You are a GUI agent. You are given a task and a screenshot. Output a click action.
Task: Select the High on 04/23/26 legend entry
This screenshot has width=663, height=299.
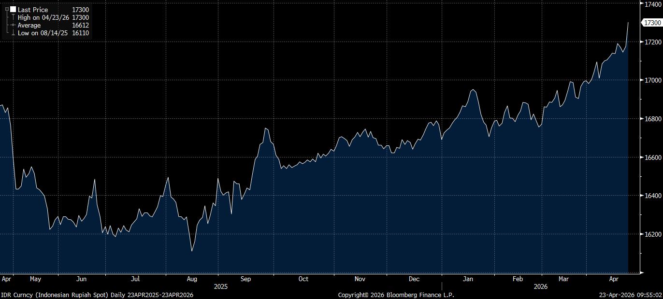[43, 17]
